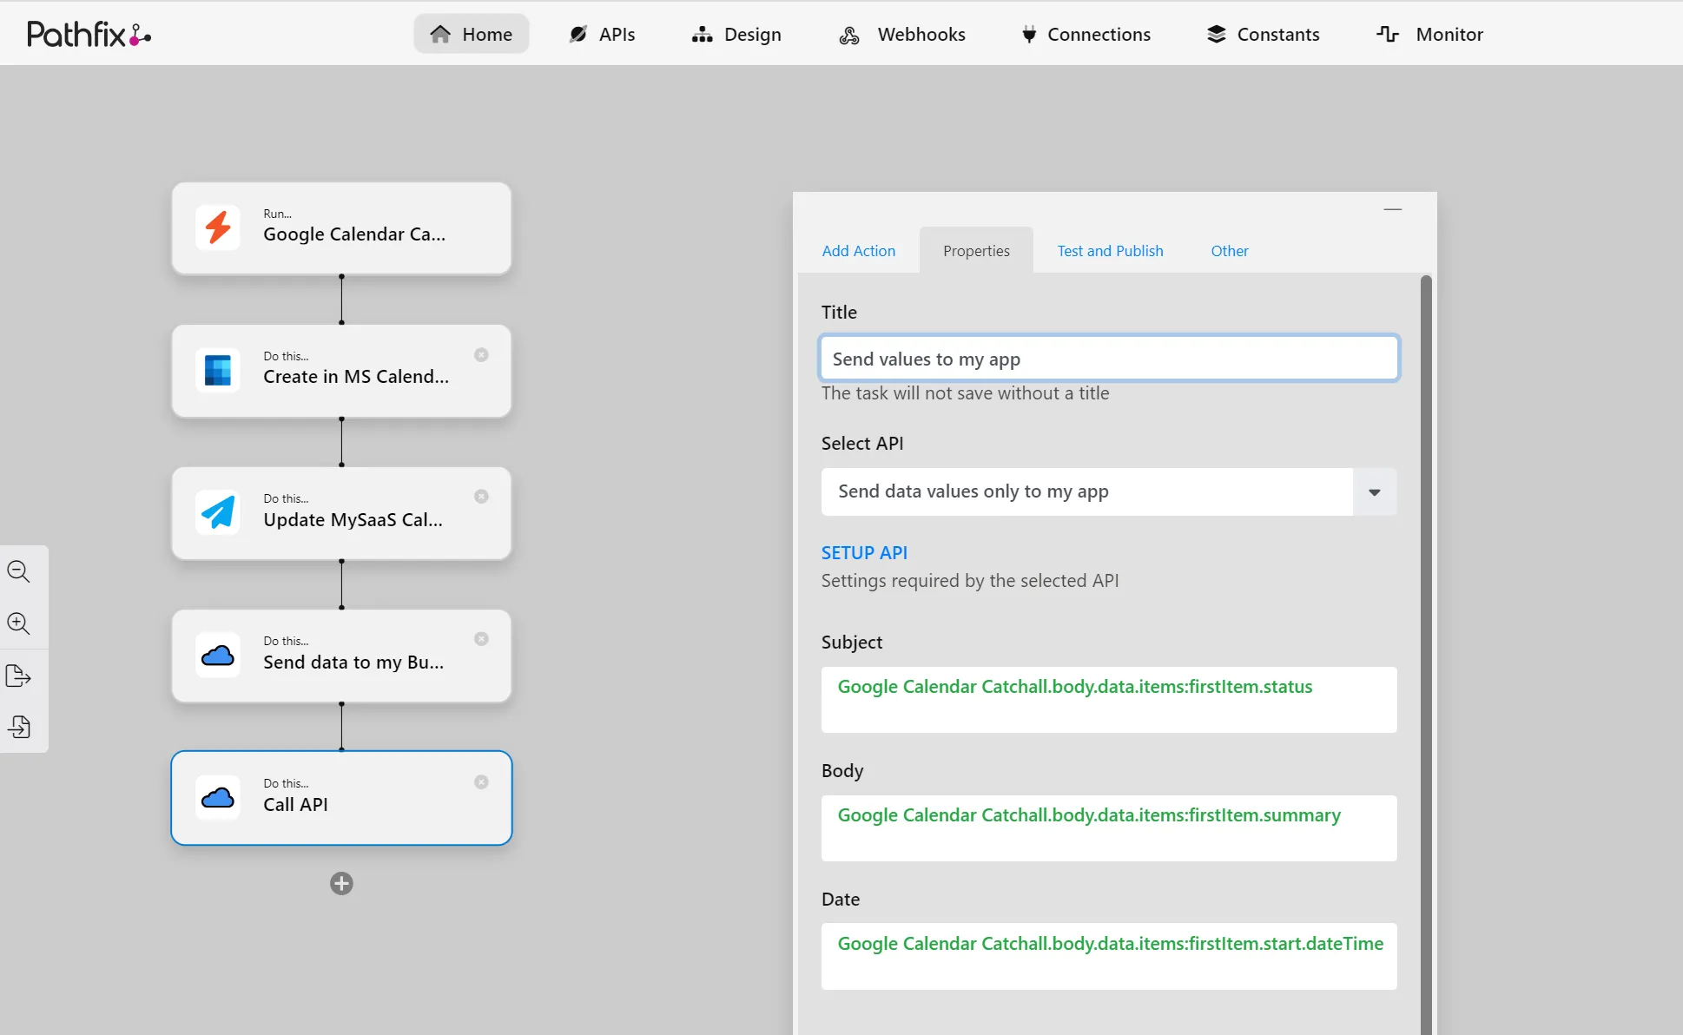Add a new step with the plus icon
1683x1035 pixels.
tap(341, 883)
